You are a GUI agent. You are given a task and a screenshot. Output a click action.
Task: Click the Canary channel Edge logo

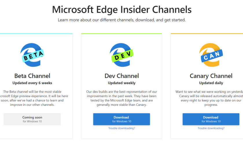(211, 55)
